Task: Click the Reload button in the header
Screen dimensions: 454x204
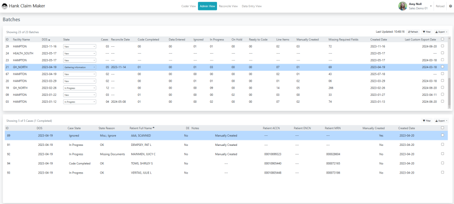Action: (x=440, y=6)
